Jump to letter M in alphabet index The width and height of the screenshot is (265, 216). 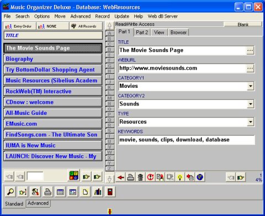[x=109, y=98]
